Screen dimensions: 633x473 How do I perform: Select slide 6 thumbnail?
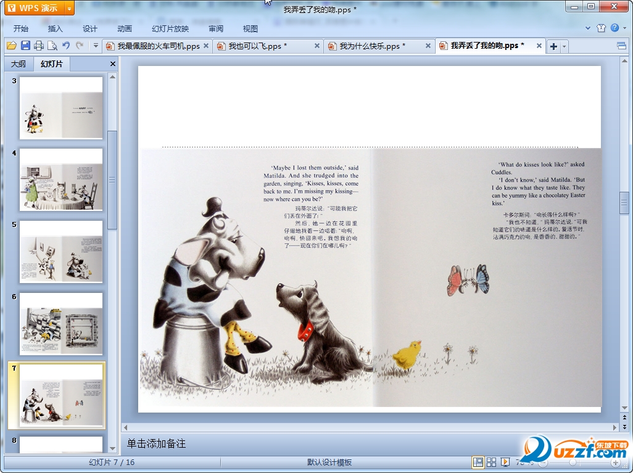pyautogui.click(x=61, y=324)
